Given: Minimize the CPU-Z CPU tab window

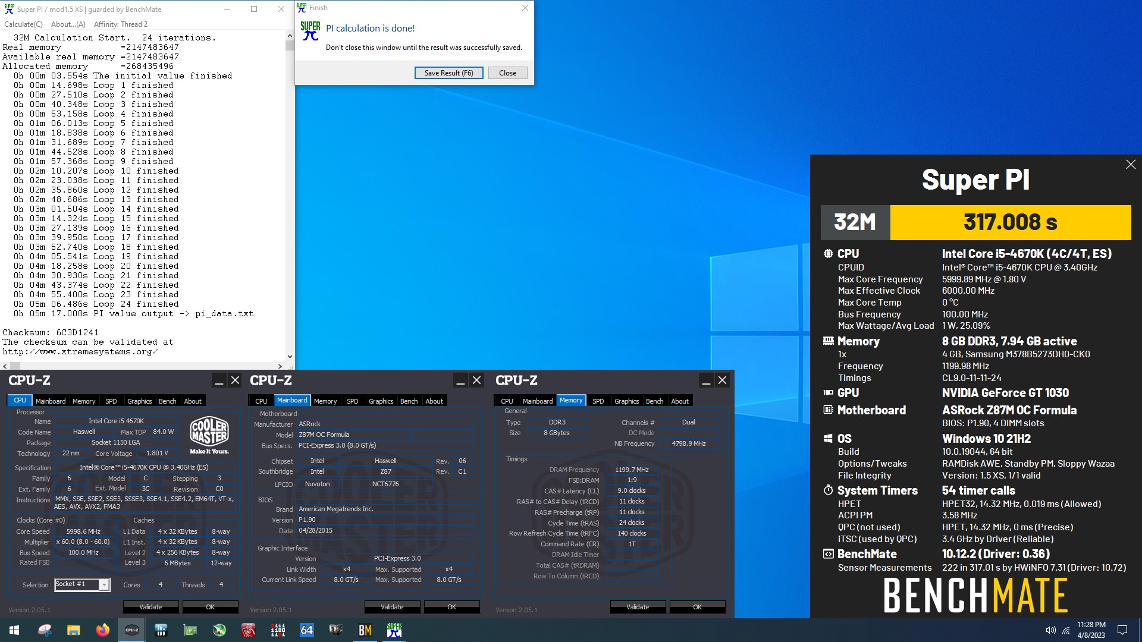Looking at the screenshot, I should coord(219,380).
